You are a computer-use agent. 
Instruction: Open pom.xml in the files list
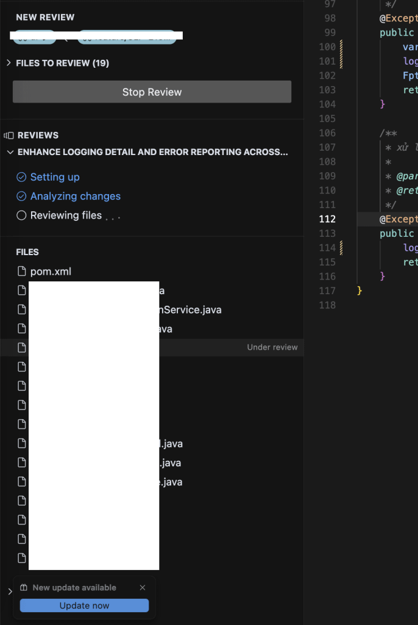pos(51,272)
